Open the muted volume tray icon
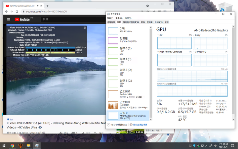 pyautogui.click(x=206, y=146)
